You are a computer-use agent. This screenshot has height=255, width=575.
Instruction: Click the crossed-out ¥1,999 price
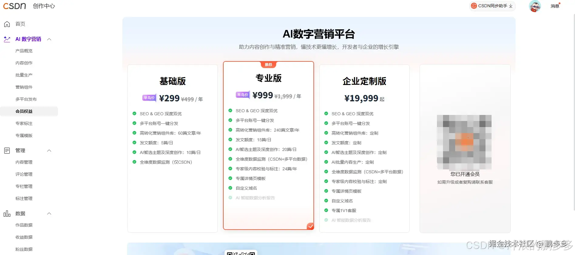pyautogui.click(x=283, y=96)
